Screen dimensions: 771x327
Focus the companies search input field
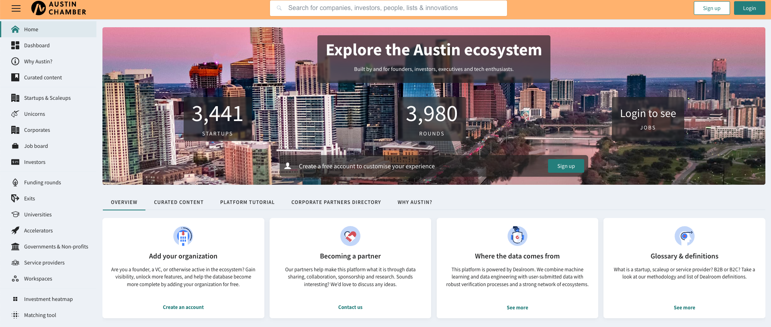[x=389, y=8]
